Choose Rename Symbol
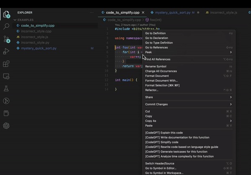 189,67
